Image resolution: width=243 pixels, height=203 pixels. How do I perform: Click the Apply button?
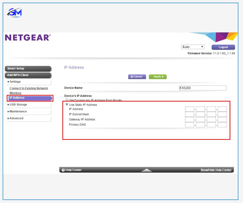point(158,77)
